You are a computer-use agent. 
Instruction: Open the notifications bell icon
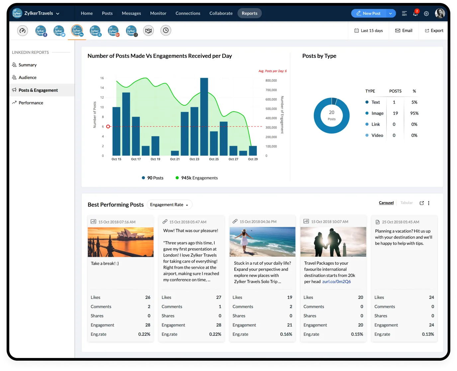point(415,14)
